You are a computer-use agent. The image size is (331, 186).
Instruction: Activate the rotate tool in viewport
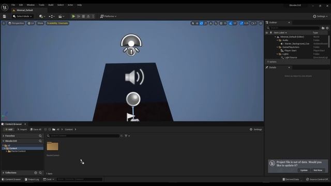coord(201,23)
